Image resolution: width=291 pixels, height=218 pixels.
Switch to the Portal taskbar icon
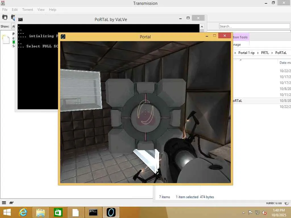pos(111,212)
